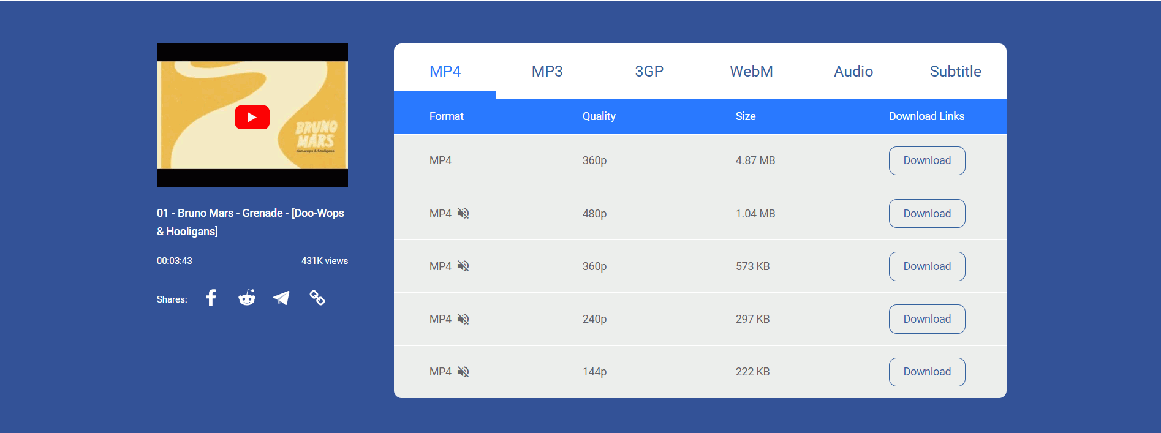Viewport: 1161px width, 433px height.
Task: Switch to the MP4 tab
Action: [x=445, y=71]
